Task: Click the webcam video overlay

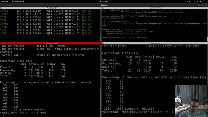Action: coord(191,101)
